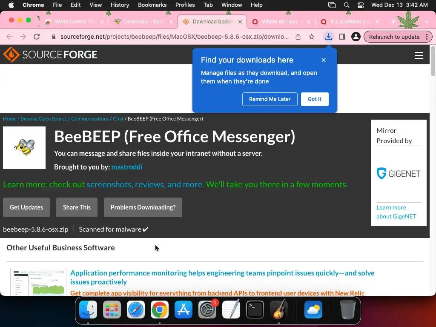Screen dimensions: 436x327
Task: Click Problems Downloading? button
Action: [x=143, y=207]
